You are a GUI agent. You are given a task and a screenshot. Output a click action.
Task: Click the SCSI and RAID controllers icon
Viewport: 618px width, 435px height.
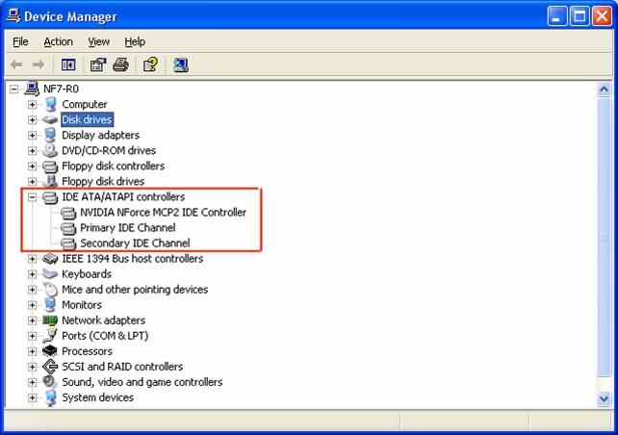(x=50, y=367)
